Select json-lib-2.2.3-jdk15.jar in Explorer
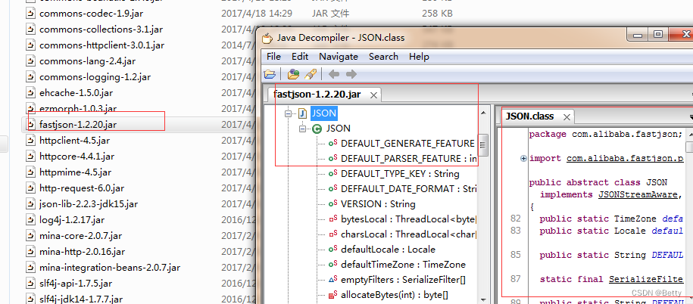 (x=89, y=204)
